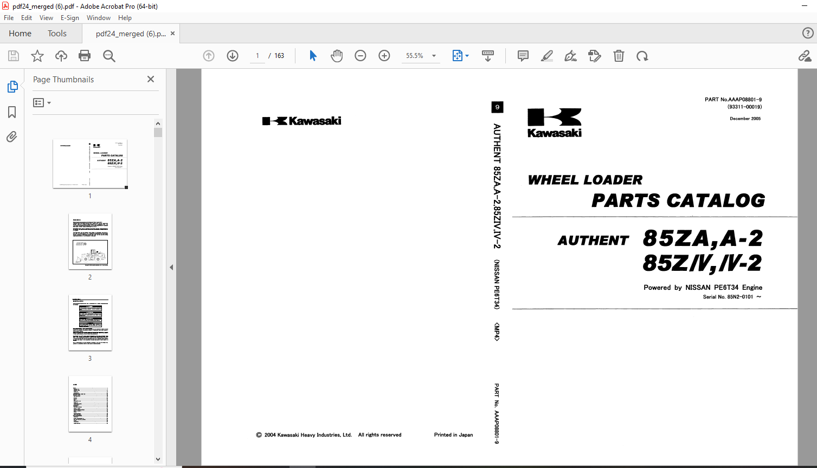Add a sticky note comment
Screen dimensions: 817x468
point(523,56)
